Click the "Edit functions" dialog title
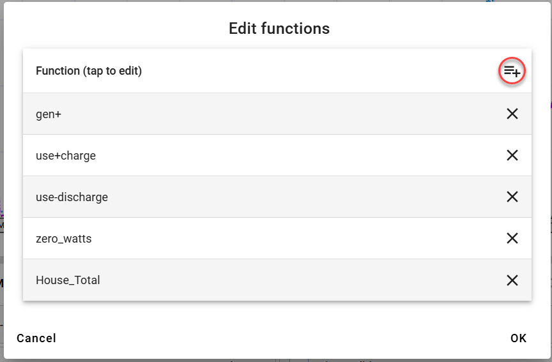Viewport: 552px width, 362px height. click(279, 29)
